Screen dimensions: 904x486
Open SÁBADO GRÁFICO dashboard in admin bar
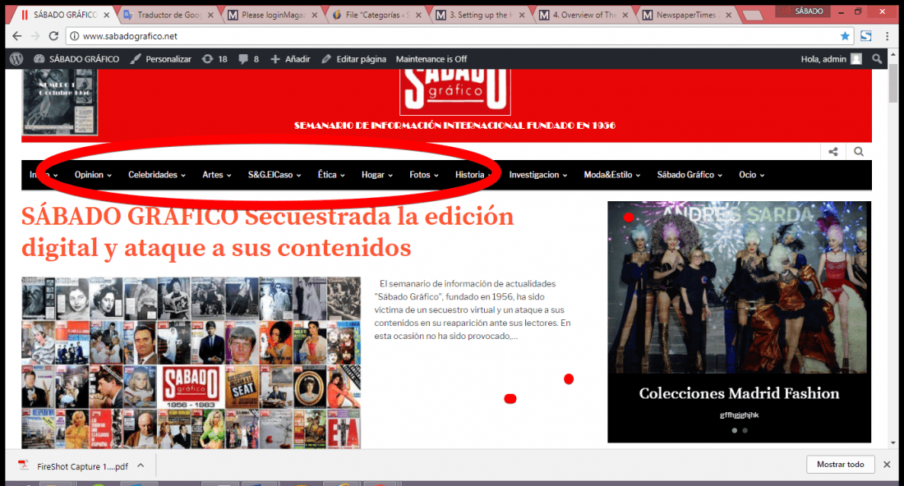coord(76,59)
